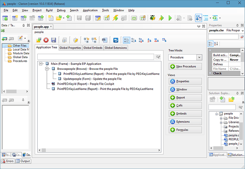This screenshot has height=169, width=245.
Task: Toggle pin on the Properties panel
Action: 237,26
